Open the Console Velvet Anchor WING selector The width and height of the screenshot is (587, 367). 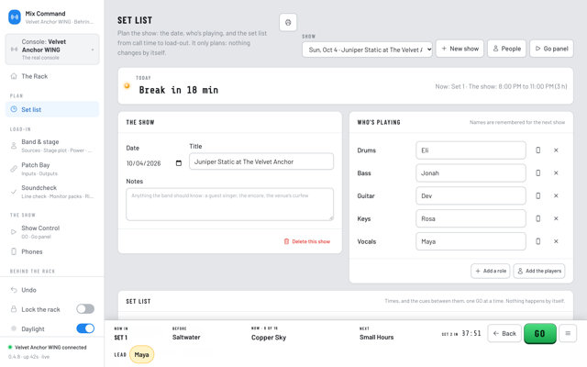click(x=52, y=50)
